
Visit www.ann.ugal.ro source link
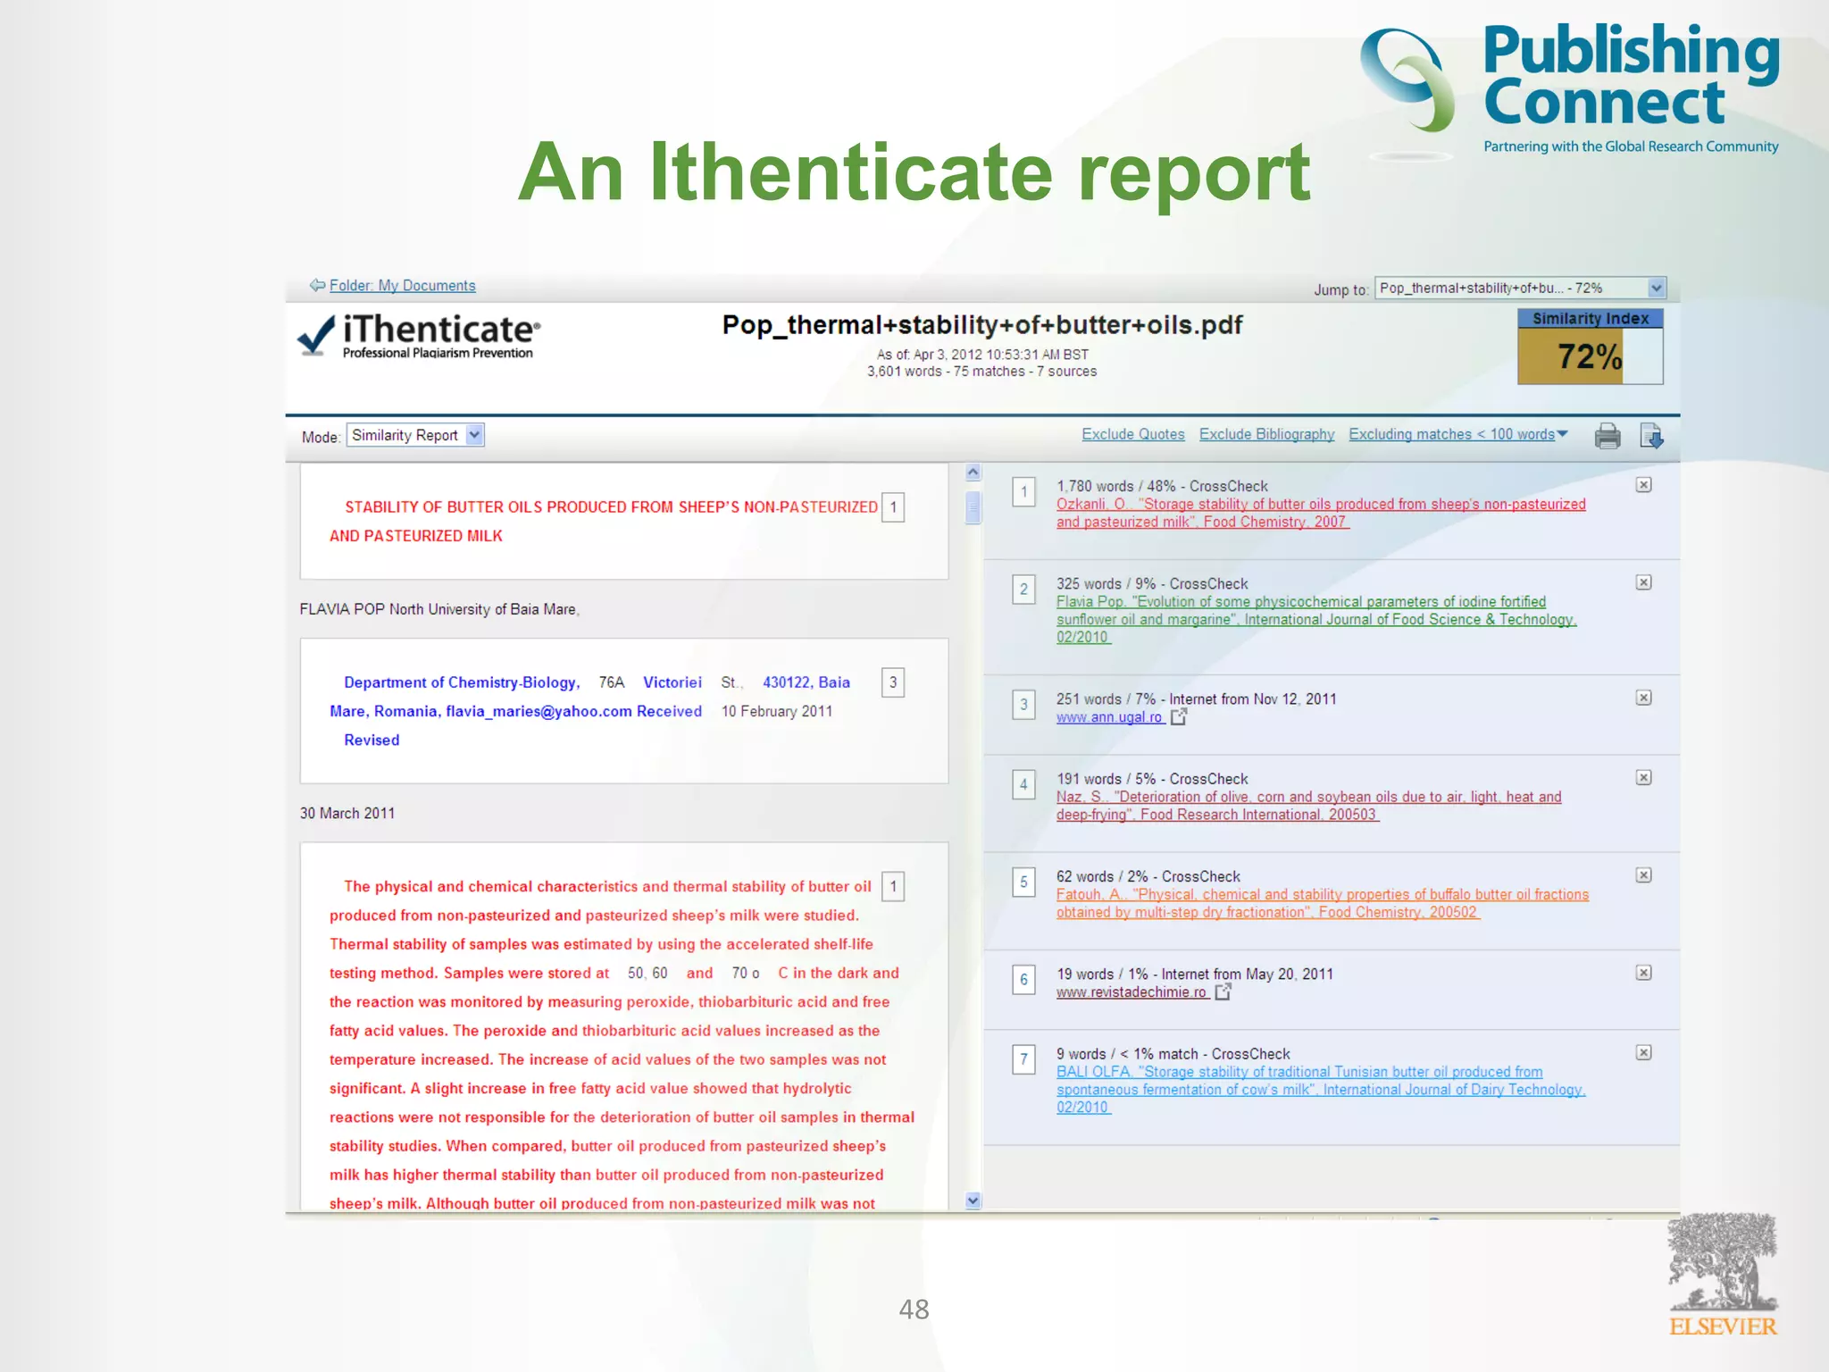(1110, 717)
